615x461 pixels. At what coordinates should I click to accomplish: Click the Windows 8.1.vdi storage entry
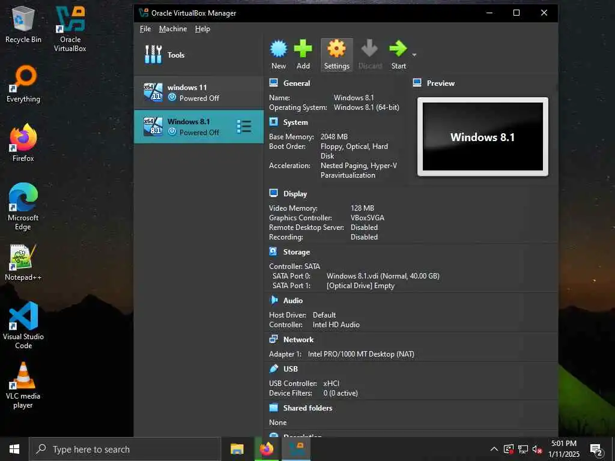383,276
